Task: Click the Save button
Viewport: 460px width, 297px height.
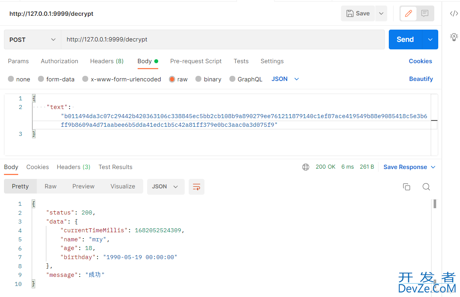Action: coord(358,13)
